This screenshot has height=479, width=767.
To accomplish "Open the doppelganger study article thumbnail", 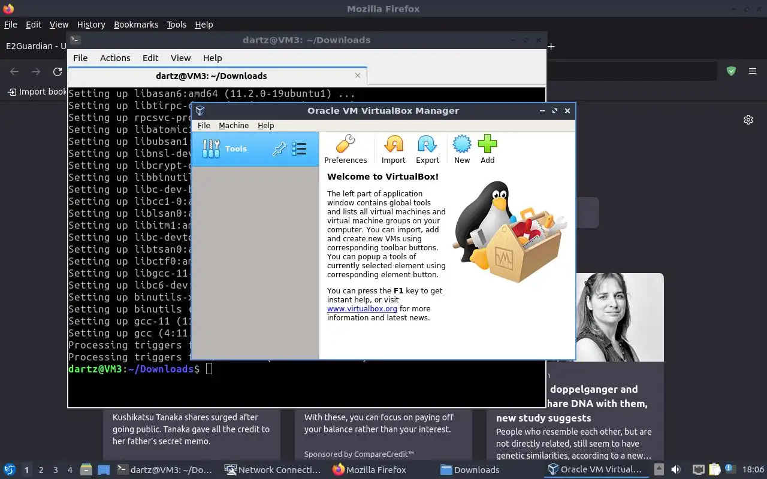I will (620, 317).
